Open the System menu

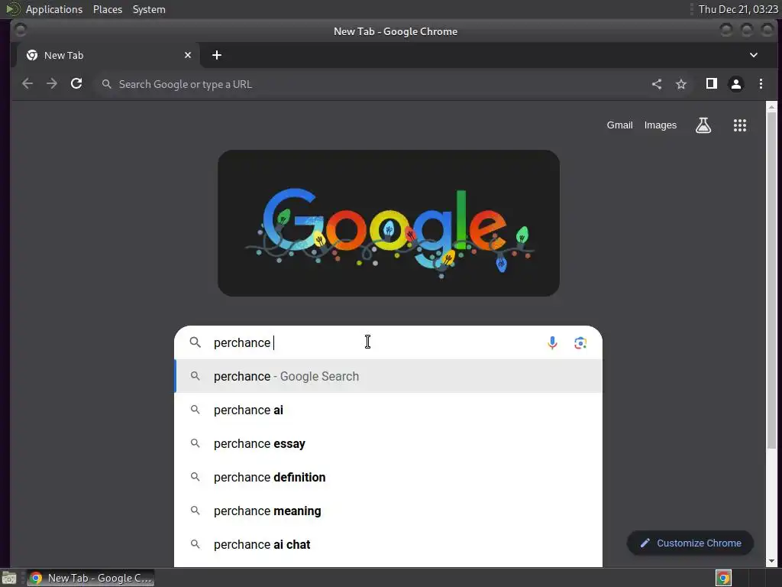pyautogui.click(x=149, y=9)
